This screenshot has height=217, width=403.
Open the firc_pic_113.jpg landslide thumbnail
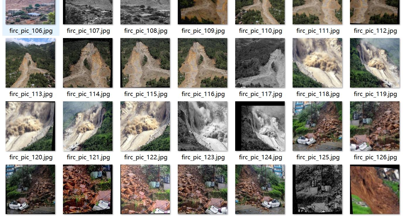point(30,63)
